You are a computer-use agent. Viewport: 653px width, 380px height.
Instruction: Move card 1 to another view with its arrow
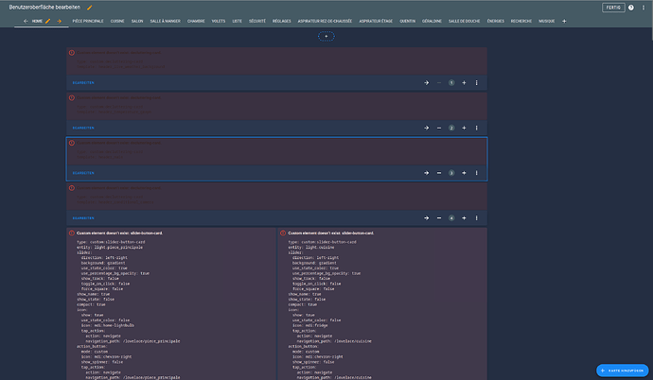427,83
